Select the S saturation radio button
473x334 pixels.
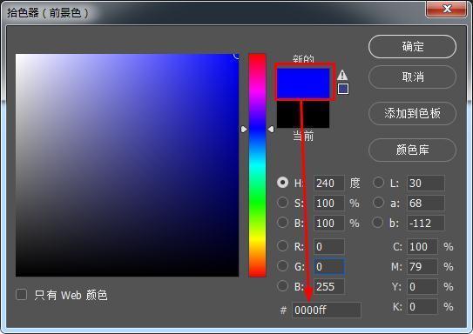[282, 203]
